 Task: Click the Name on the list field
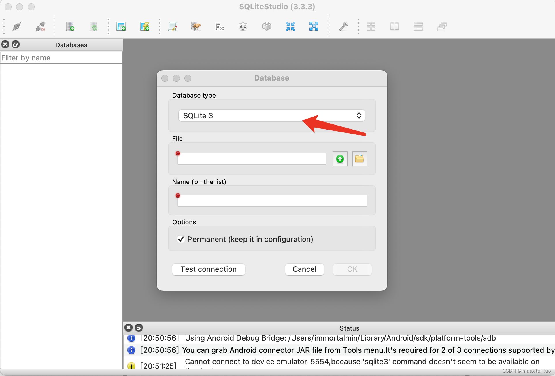271,201
